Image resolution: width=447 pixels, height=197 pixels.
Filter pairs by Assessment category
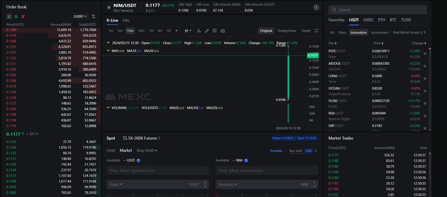coord(380,32)
